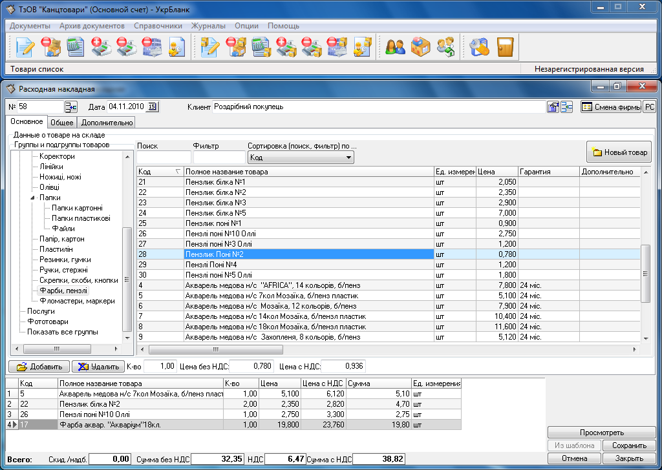This screenshot has height=470, width=662.
Task: Switch to the Дополнительно tab
Action: coord(106,123)
